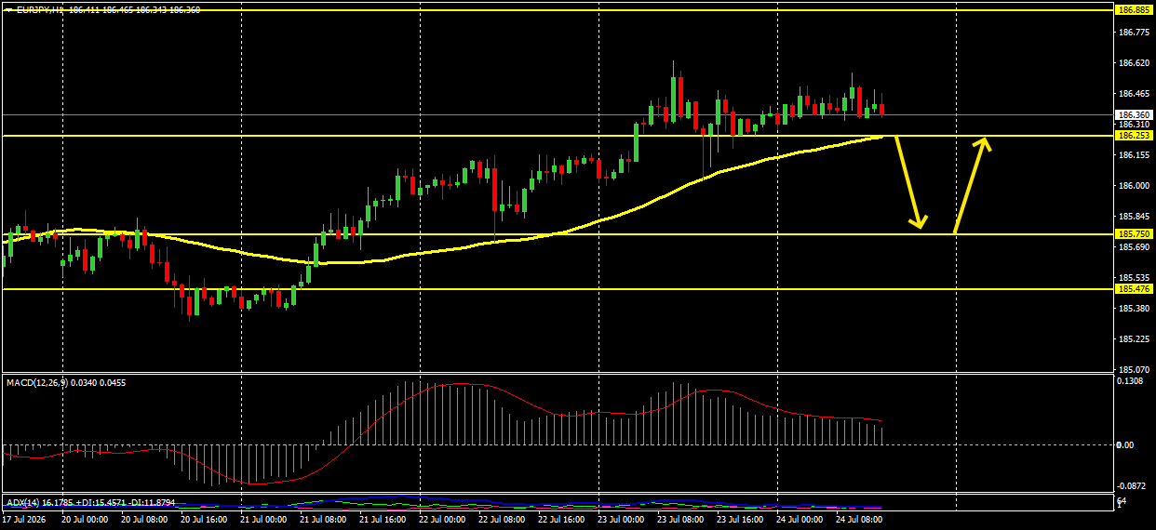1156x530 pixels.
Task: Click the 185.070 price scale value
Action: coord(1133,370)
